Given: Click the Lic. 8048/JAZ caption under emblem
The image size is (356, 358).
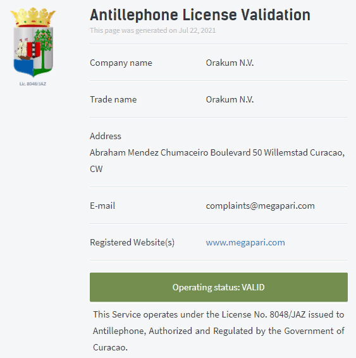Looking at the screenshot, I should pos(33,83).
